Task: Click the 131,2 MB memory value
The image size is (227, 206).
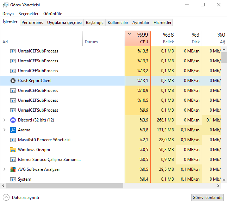Action: pos(165,130)
